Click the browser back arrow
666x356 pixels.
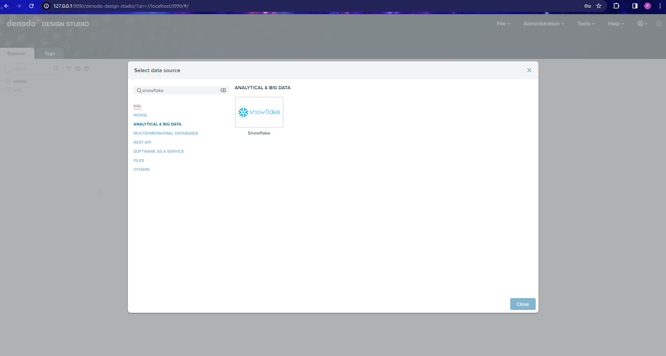pyautogui.click(x=6, y=6)
